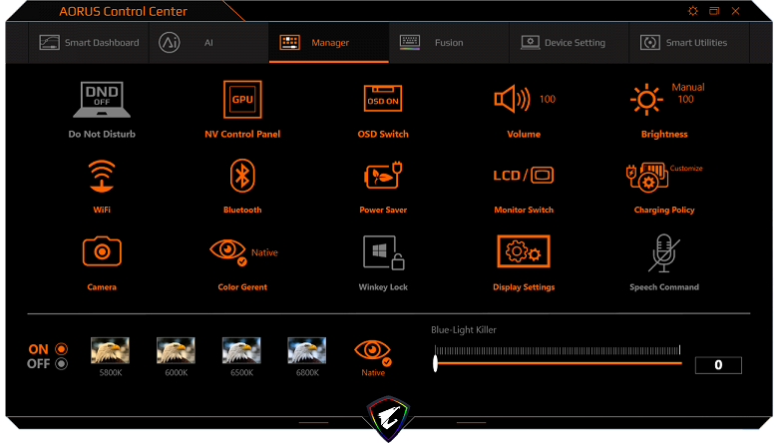
Task: Toggle the Winkey Lock icon
Action: 384,252
